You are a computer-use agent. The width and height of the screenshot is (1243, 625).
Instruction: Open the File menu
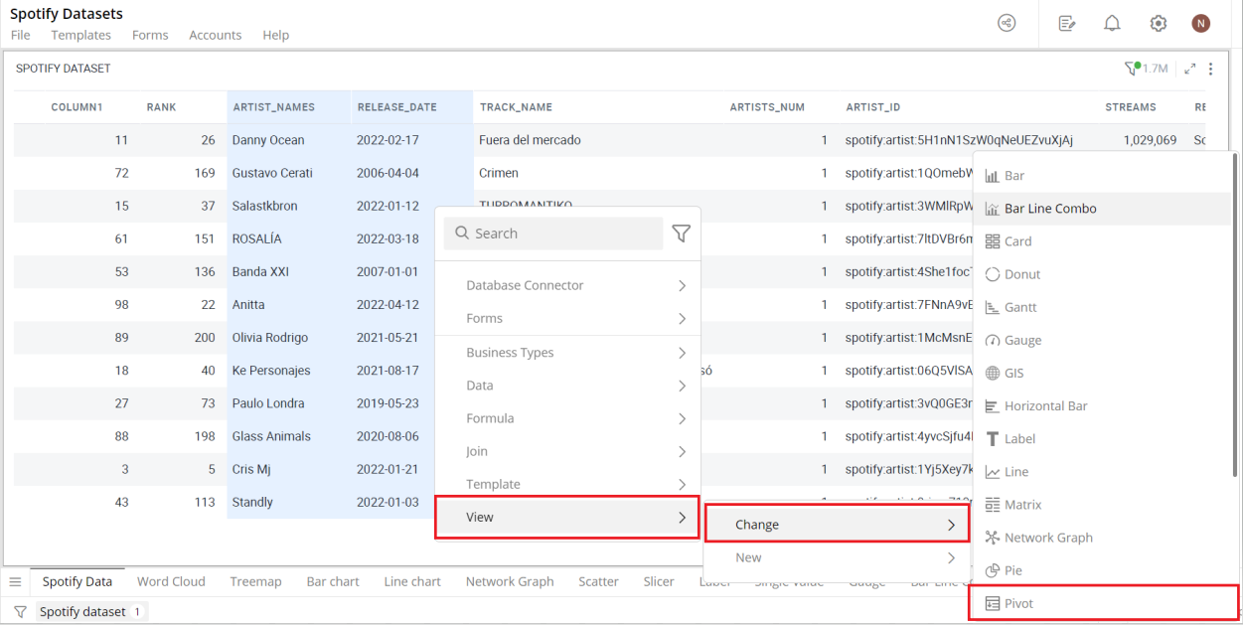20,35
